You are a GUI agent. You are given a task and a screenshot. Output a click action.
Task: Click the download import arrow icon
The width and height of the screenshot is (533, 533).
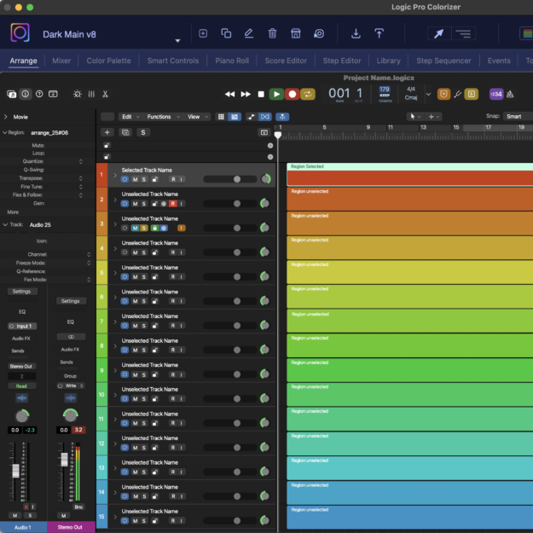(x=356, y=33)
